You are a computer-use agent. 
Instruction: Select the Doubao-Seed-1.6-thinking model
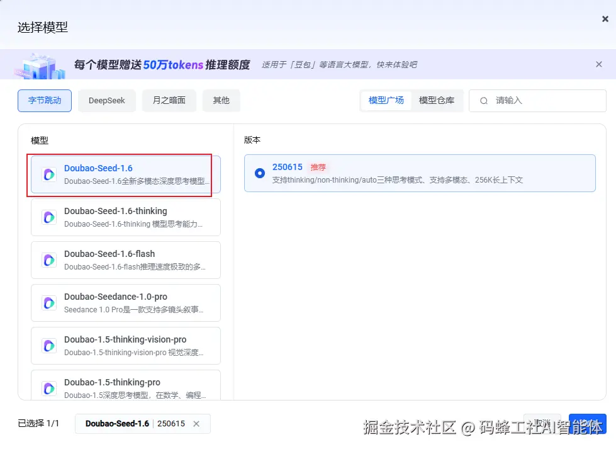coord(126,217)
